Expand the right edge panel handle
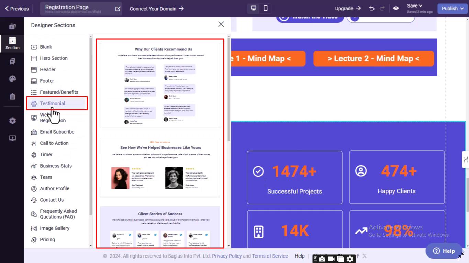The image size is (469, 263). 466,159
